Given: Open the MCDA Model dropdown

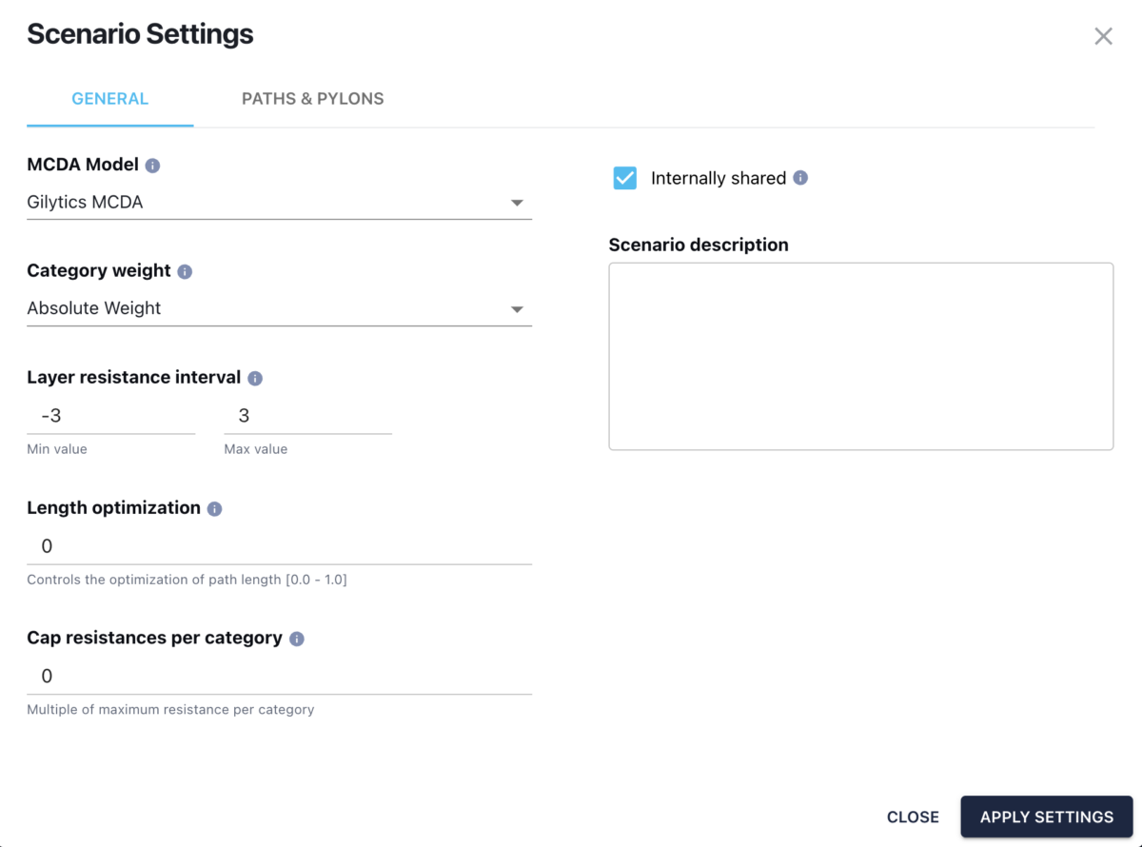Looking at the screenshot, I should 279,202.
